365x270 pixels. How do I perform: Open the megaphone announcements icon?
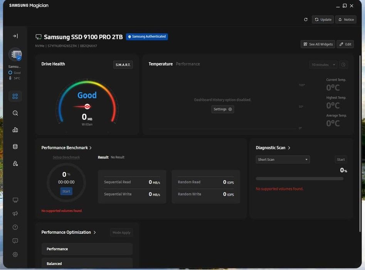(15, 214)
